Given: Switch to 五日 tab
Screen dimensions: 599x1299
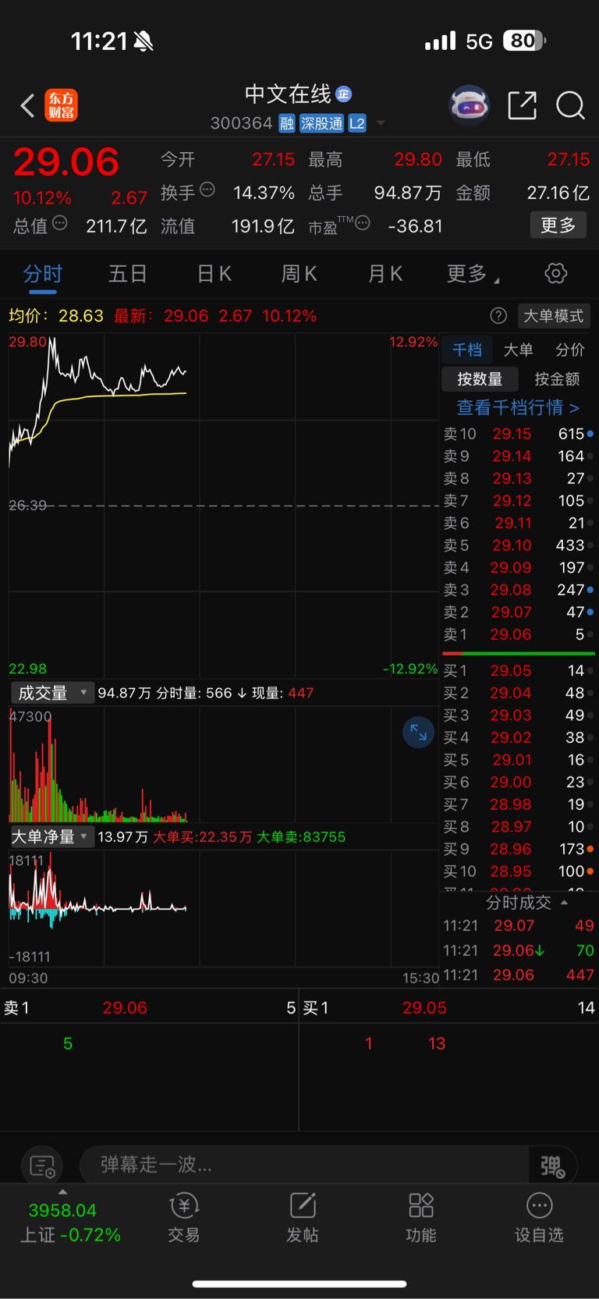Looking at the screenshot, I should click(x=128, y=274).
